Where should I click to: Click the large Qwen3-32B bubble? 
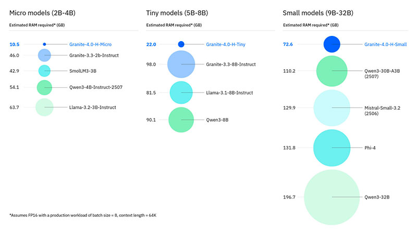point(332,197)
